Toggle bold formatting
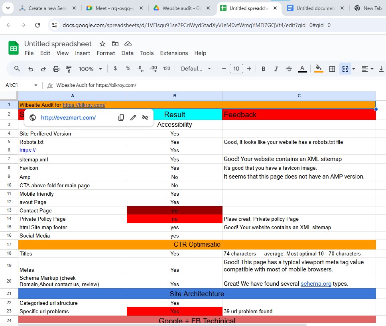Viewport: 386px width, 326px height. click(263, 69)
